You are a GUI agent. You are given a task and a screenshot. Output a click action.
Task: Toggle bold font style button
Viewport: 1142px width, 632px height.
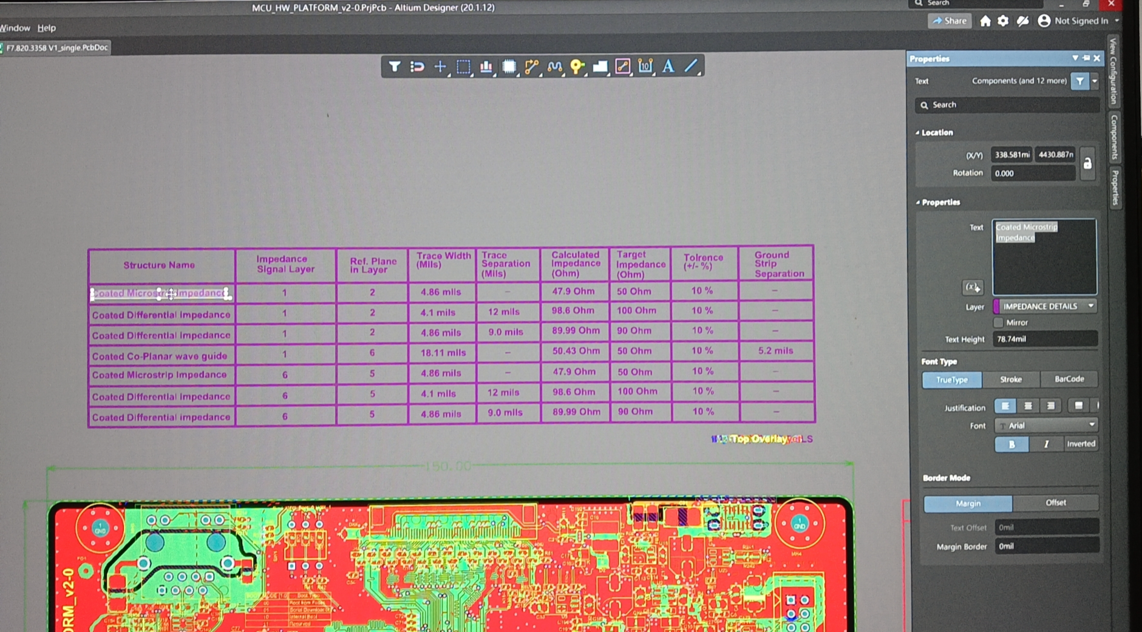click(1011, 444)
